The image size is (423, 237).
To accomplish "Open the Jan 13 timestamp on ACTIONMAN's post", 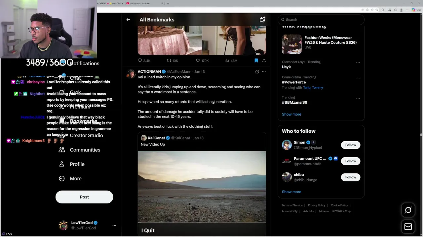I will 200,71.
